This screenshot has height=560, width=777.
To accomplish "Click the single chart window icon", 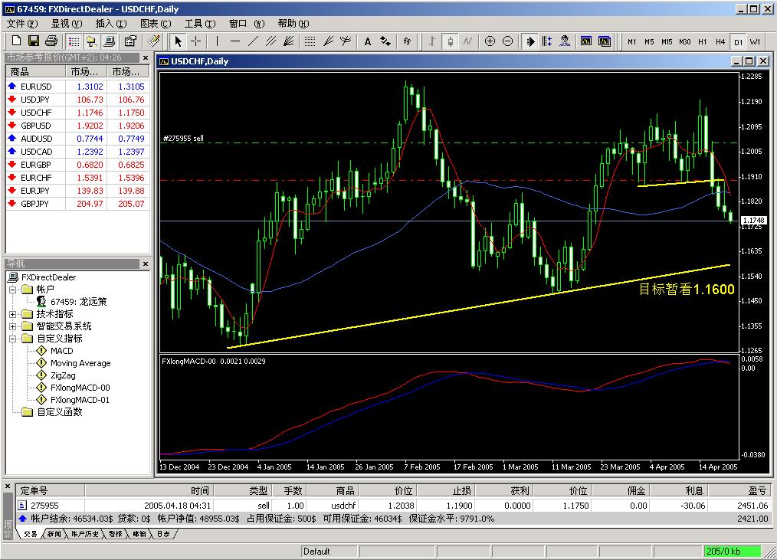I will [x=585, y=41].
